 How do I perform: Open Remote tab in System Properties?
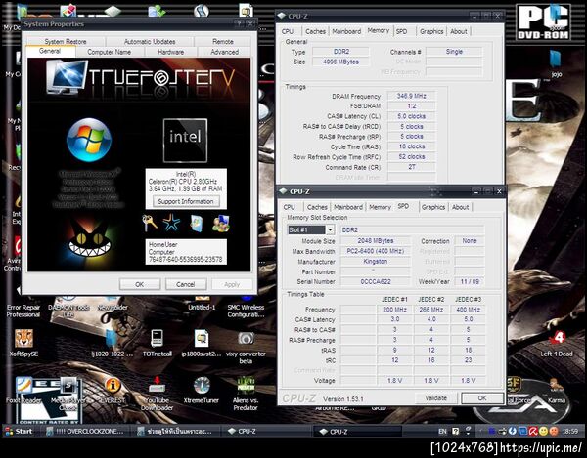point(223,41)
